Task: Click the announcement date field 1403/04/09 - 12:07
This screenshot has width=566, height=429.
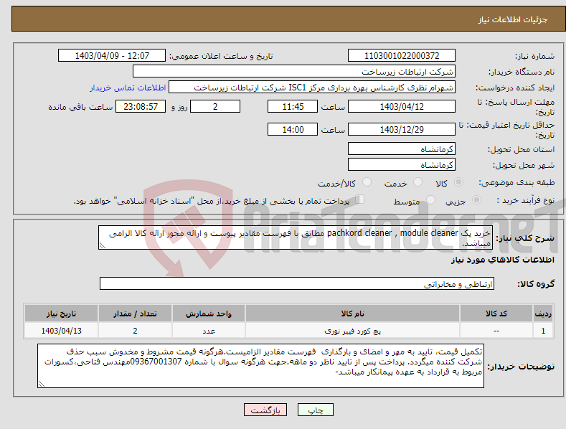Action: 112,56
